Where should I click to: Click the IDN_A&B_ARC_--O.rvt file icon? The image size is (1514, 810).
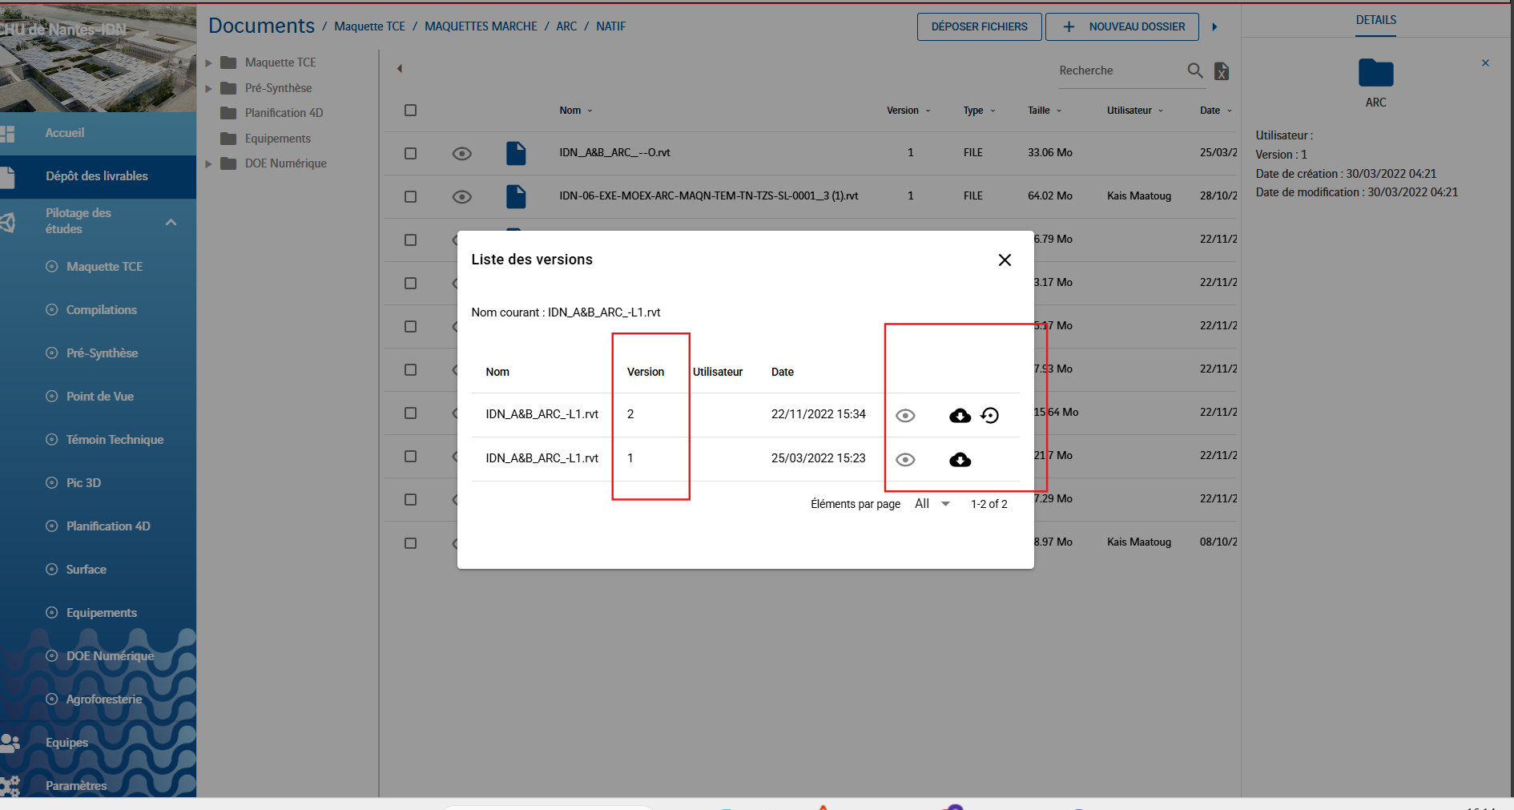click(x=516, y=153)
